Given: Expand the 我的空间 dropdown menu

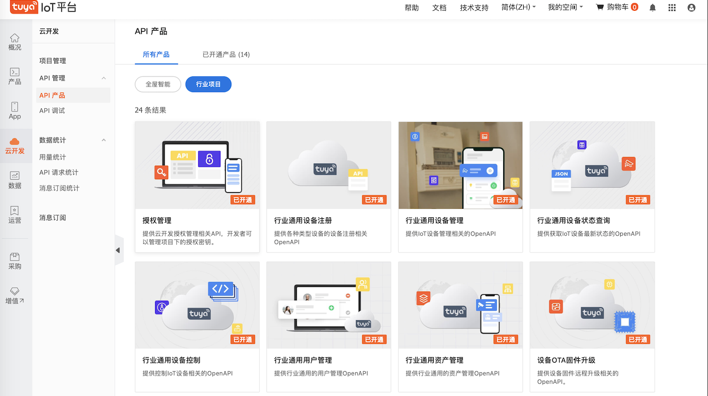Looking at the screenshot, I should pos(565,8).
